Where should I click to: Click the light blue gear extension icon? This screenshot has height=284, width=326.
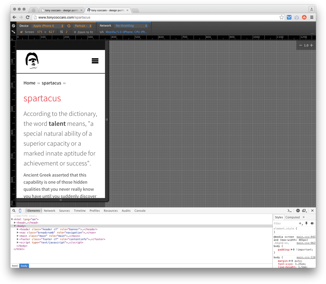297,18
